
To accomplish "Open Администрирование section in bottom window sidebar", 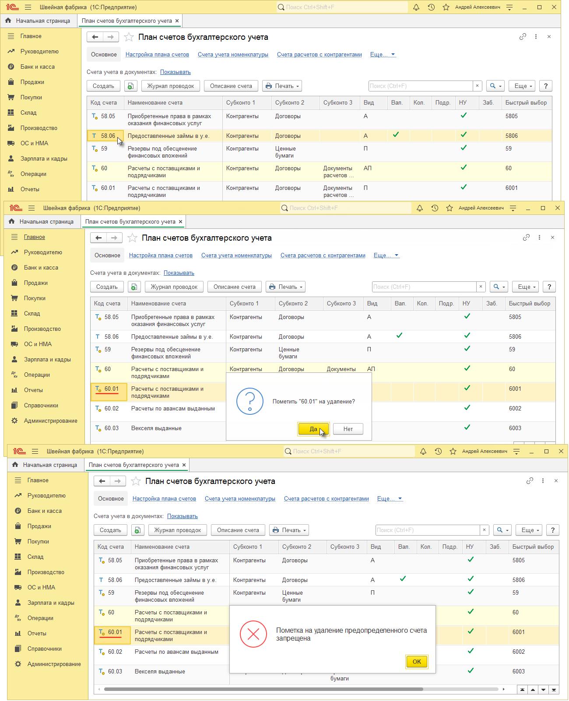I will 54,664.
